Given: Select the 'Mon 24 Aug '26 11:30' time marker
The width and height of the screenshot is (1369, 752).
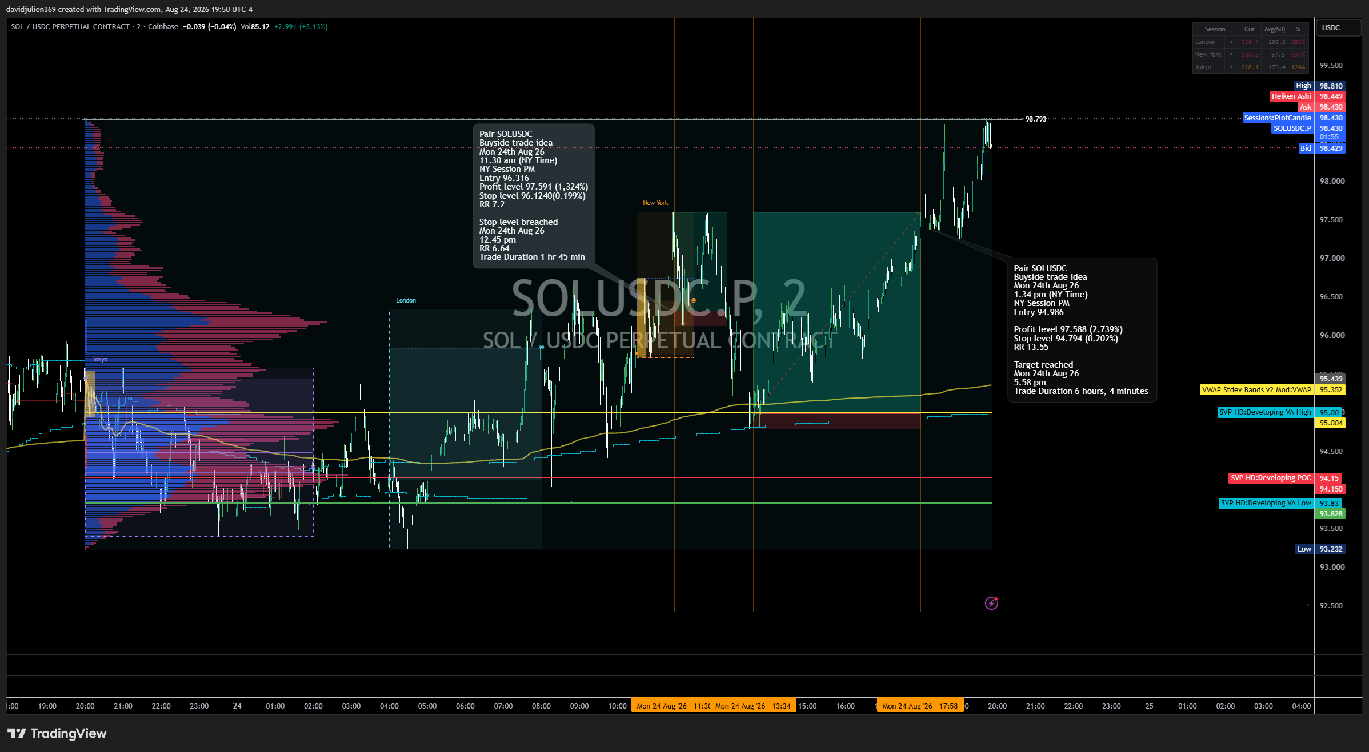Looking at the screenshot, I should pos(671,706).
